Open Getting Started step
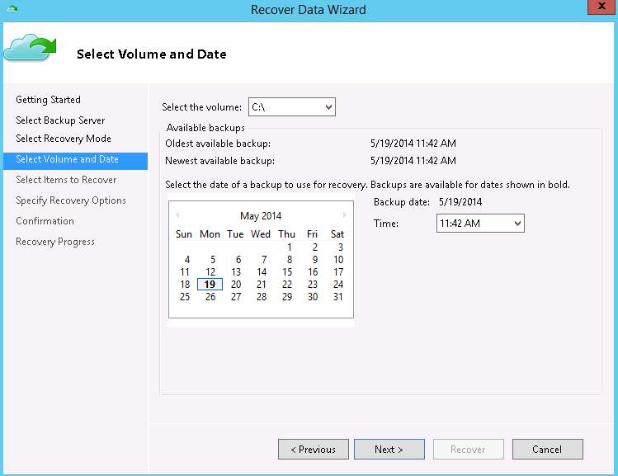This screenshot has width=618, height=476. click(48, 100)
